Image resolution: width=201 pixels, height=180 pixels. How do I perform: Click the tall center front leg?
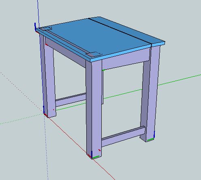pos(94,108)
